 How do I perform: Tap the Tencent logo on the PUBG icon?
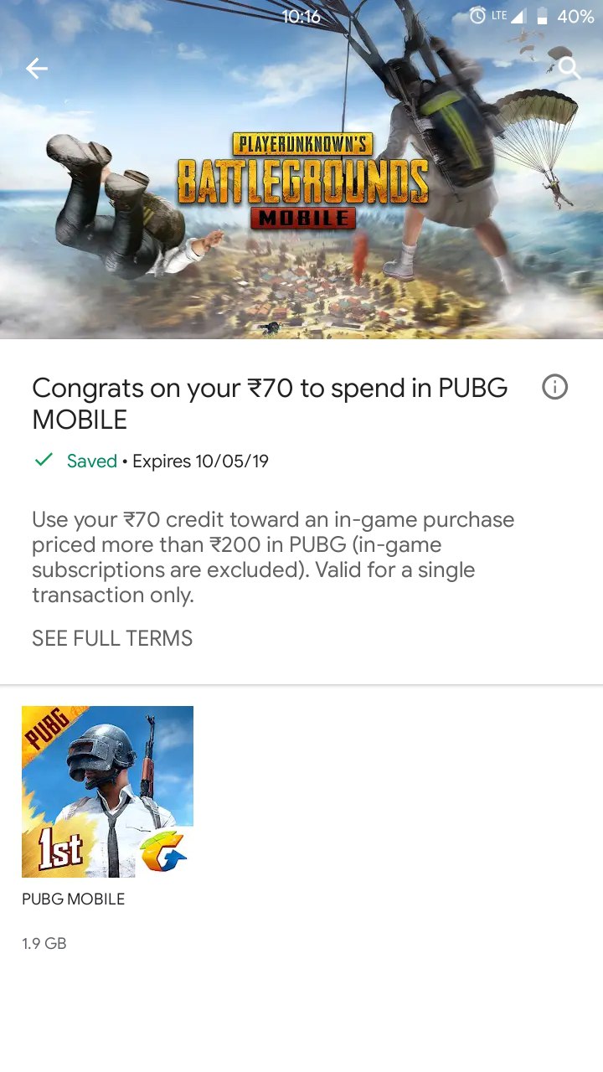click(162, 851)
